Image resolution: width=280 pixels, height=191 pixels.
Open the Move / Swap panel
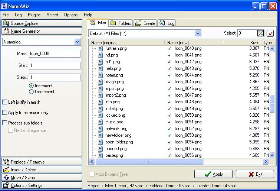42,177
